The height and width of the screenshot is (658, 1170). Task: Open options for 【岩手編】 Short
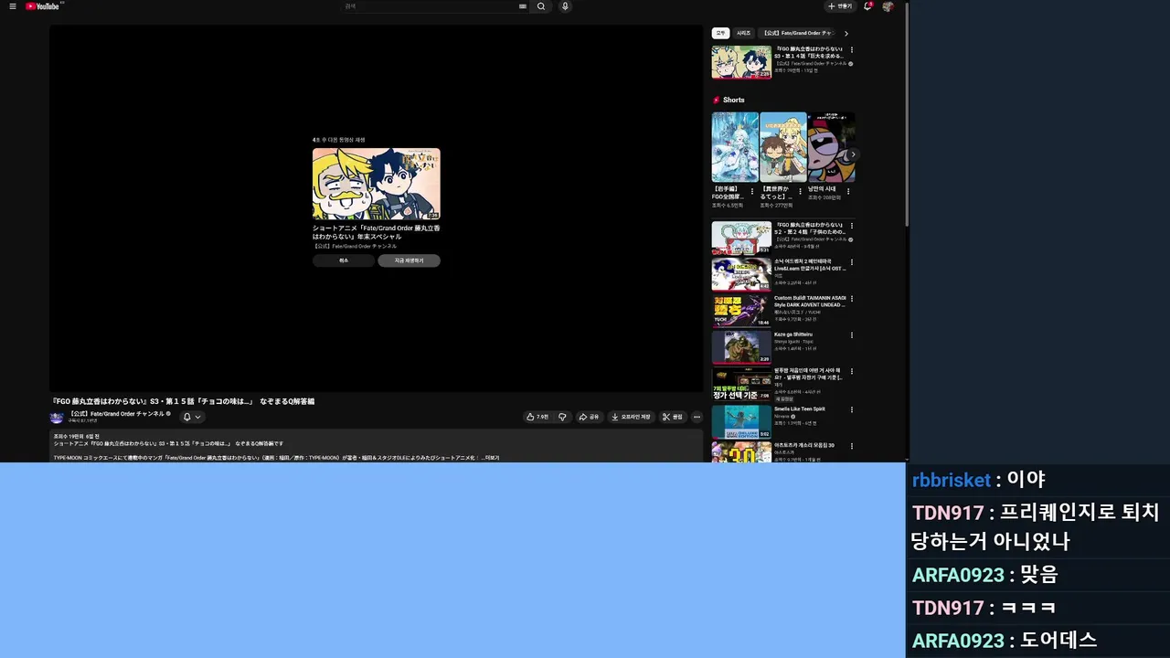pyautogui.click(x=753, y=193)
